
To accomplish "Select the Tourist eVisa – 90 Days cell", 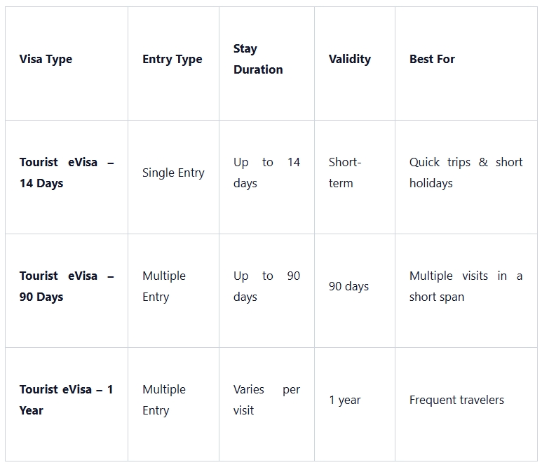I will [x=66, y=286].
